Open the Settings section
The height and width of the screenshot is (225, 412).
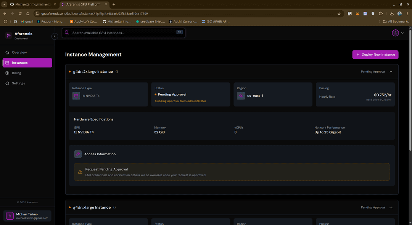click(18, 83)
